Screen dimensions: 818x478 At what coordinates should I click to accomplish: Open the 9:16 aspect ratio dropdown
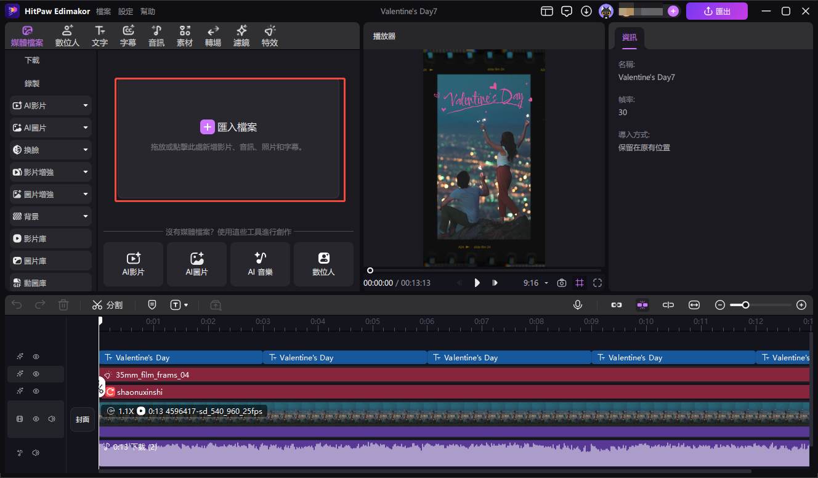point(535,283)
